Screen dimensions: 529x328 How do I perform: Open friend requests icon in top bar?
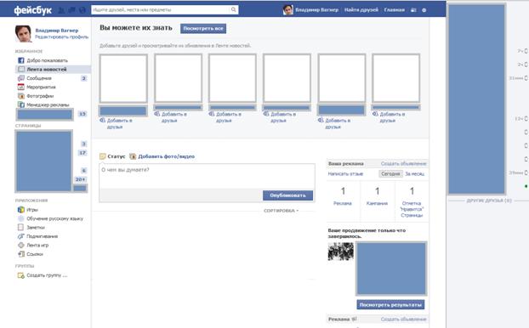(x=61, y=10)
